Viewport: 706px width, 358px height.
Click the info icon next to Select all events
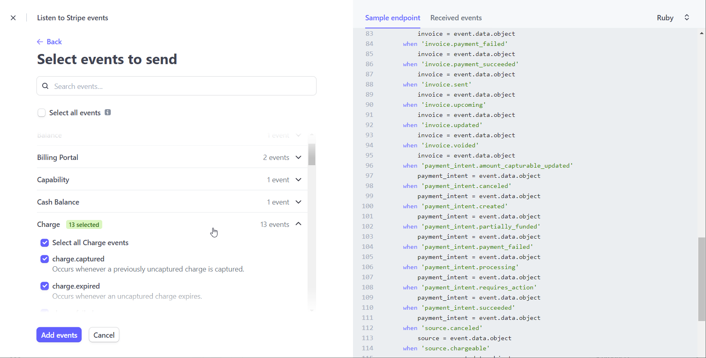(108, 112)
